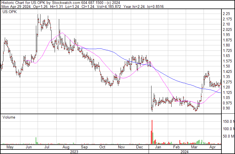Click the 150.0 M volume axis label
The height and width of the screenshot is (154, 235).
point(228,121)
